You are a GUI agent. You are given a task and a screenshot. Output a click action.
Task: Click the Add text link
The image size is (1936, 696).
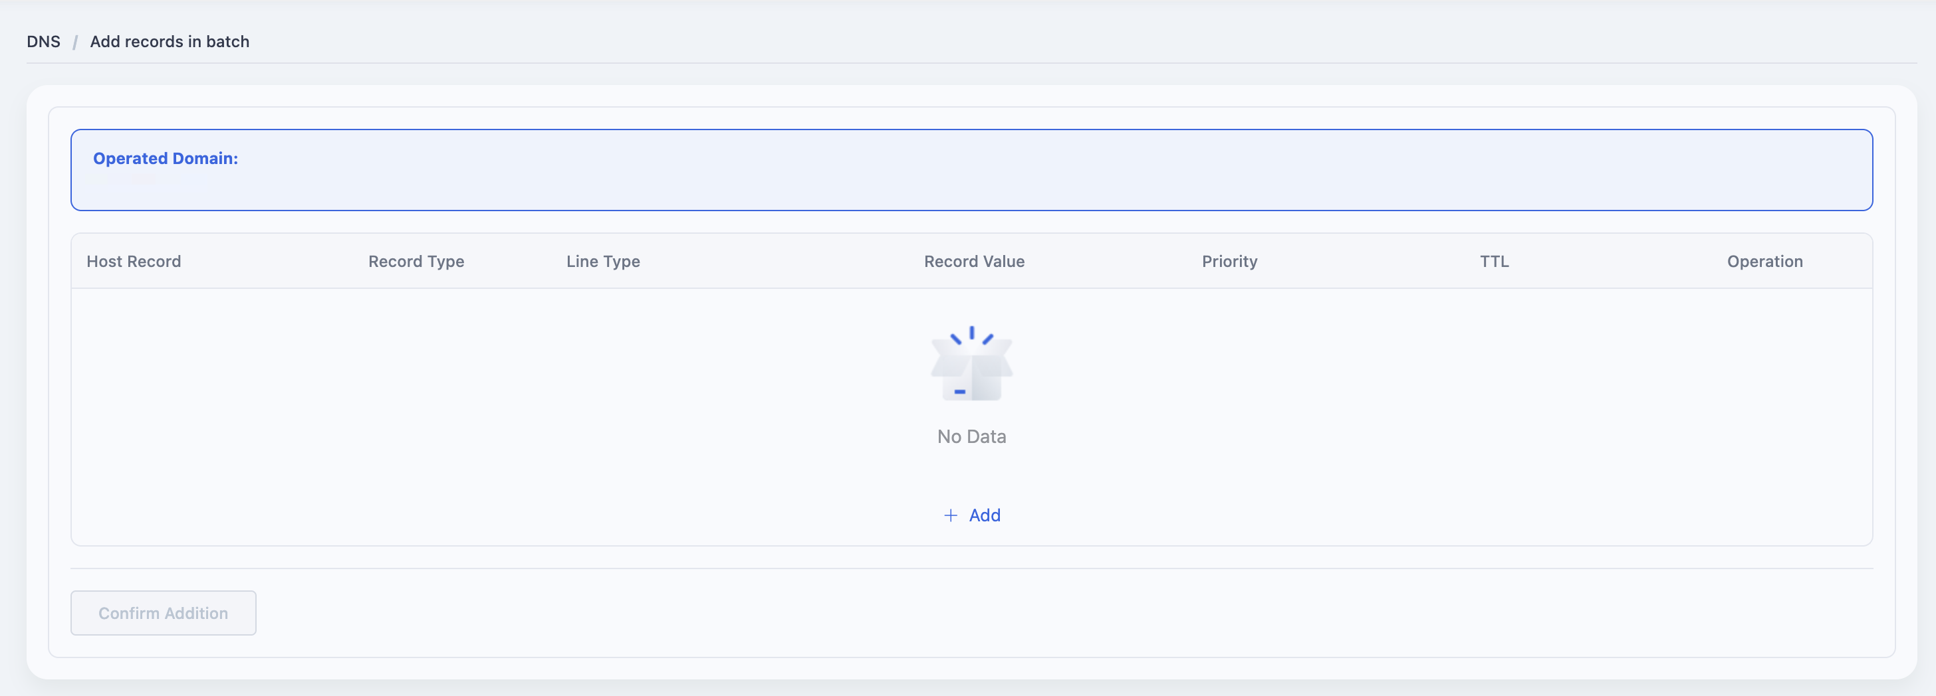point(985,515)
